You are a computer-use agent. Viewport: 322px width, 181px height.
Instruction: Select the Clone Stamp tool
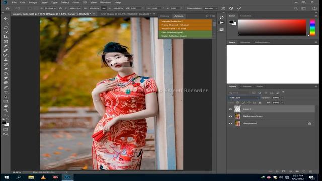point(6,60)
